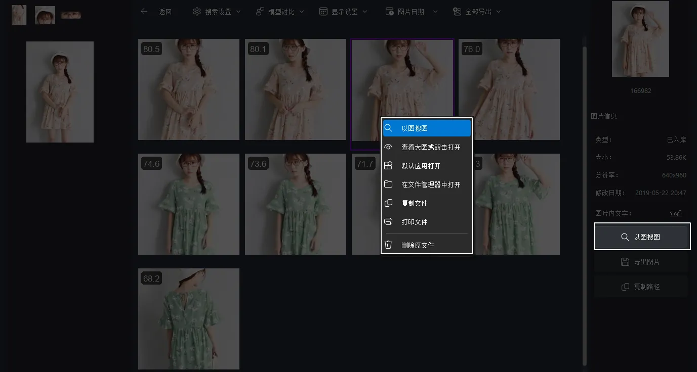
Task: Click the export all icon
Action: tap(456, 11)
